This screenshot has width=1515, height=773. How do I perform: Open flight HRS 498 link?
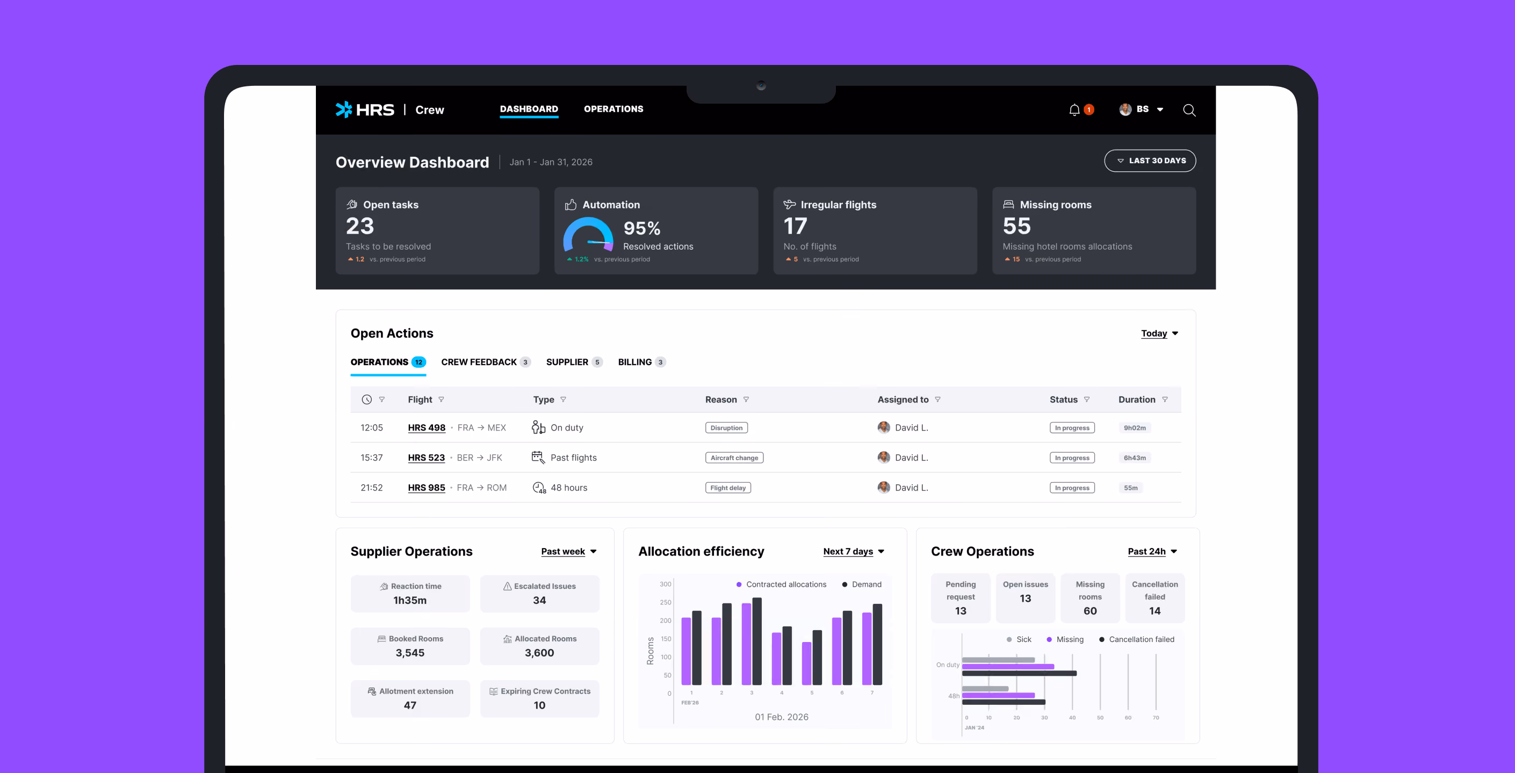[x=427, y=427]
